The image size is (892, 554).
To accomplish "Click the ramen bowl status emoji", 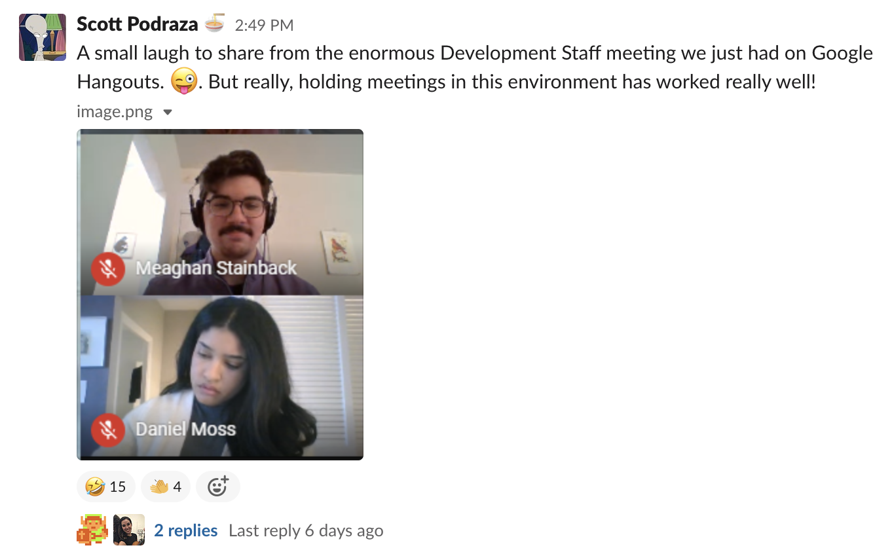I will [x=215, y=24].
